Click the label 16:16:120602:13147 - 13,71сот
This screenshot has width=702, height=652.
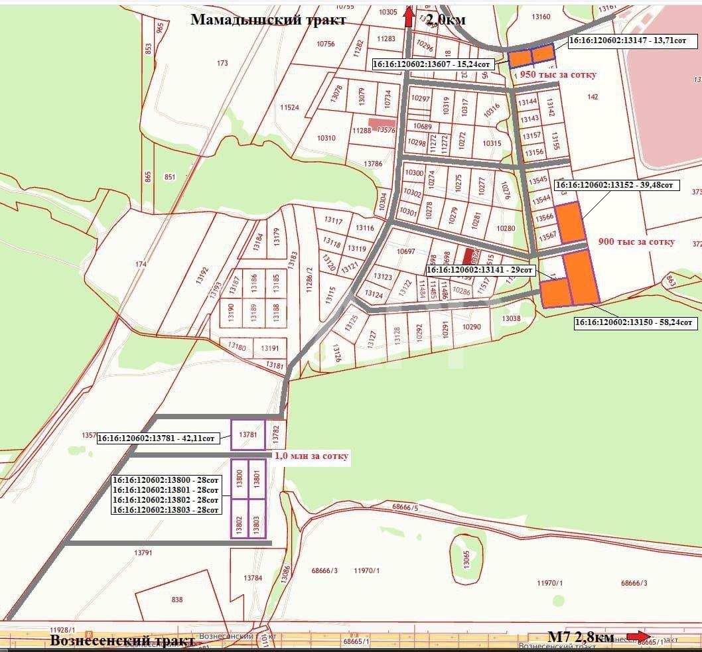tap(632, 41)
